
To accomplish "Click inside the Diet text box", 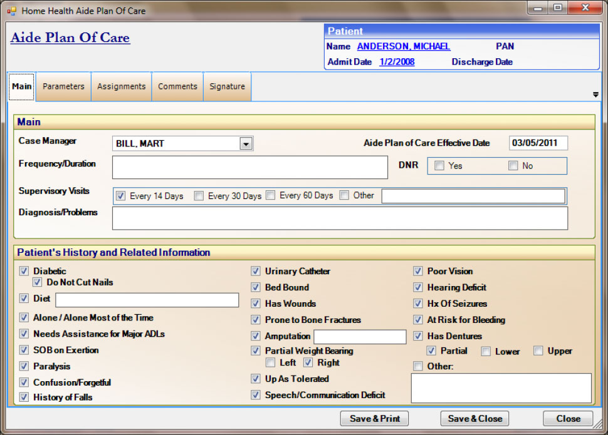I will (x=147, y=300).
